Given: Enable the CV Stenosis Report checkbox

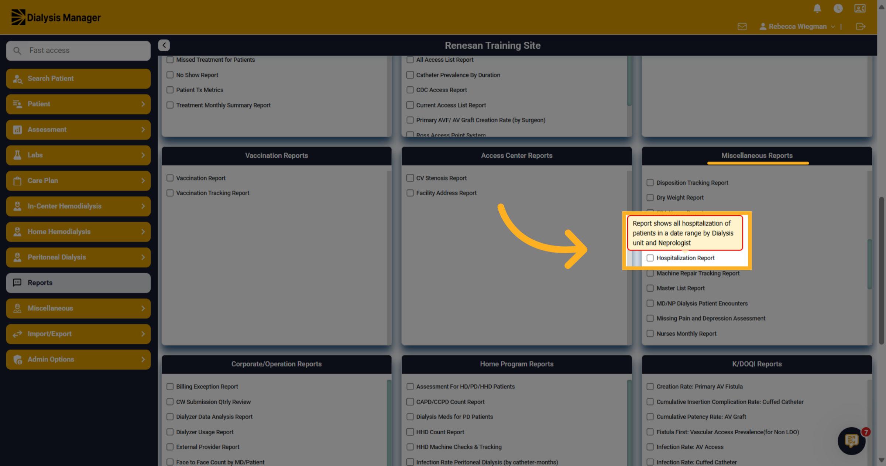Looking at the screenshot, I should click(410, 178).
